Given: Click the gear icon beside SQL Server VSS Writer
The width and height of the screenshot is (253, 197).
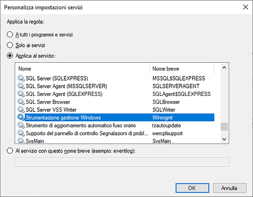Looking at the screenshot, I should [x=21, y=110].
